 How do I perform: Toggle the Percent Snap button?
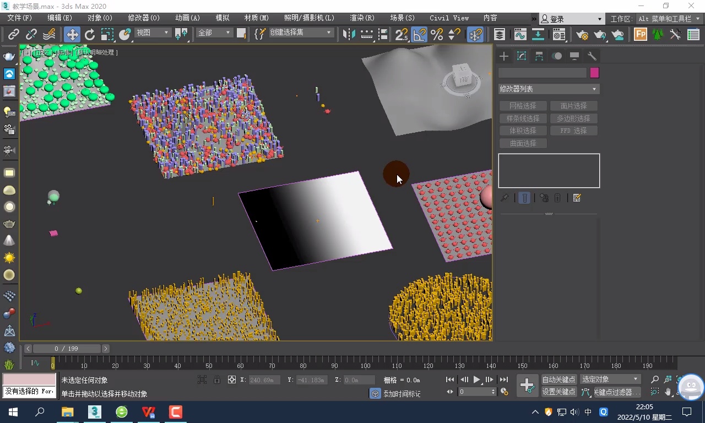coord(437,35)
